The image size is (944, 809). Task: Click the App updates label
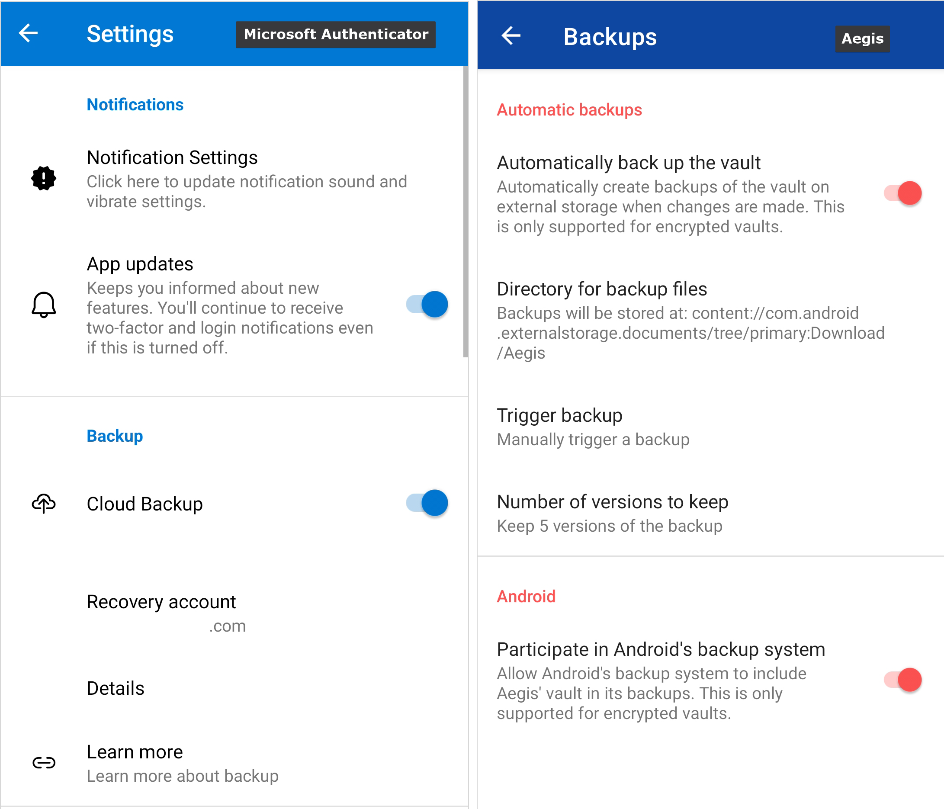(x=140, y=264)
